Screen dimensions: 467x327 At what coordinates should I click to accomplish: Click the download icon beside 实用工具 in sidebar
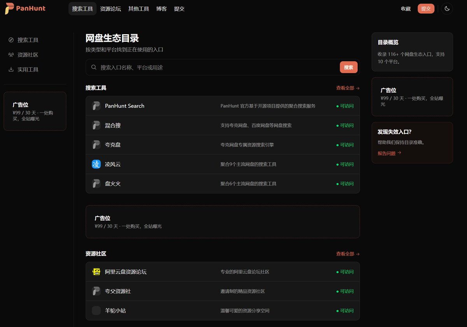coord(11,70)
